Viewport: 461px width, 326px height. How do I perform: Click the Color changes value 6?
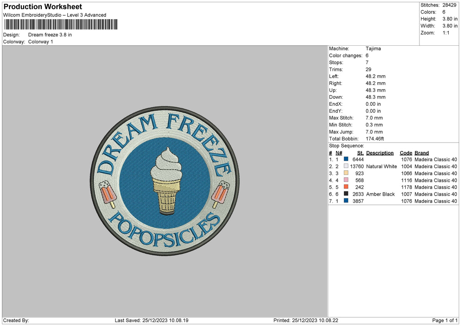tap(367, 56)
